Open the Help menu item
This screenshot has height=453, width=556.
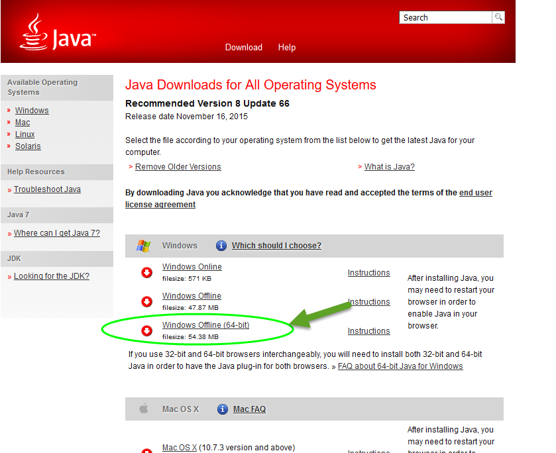tap(286, 47)
